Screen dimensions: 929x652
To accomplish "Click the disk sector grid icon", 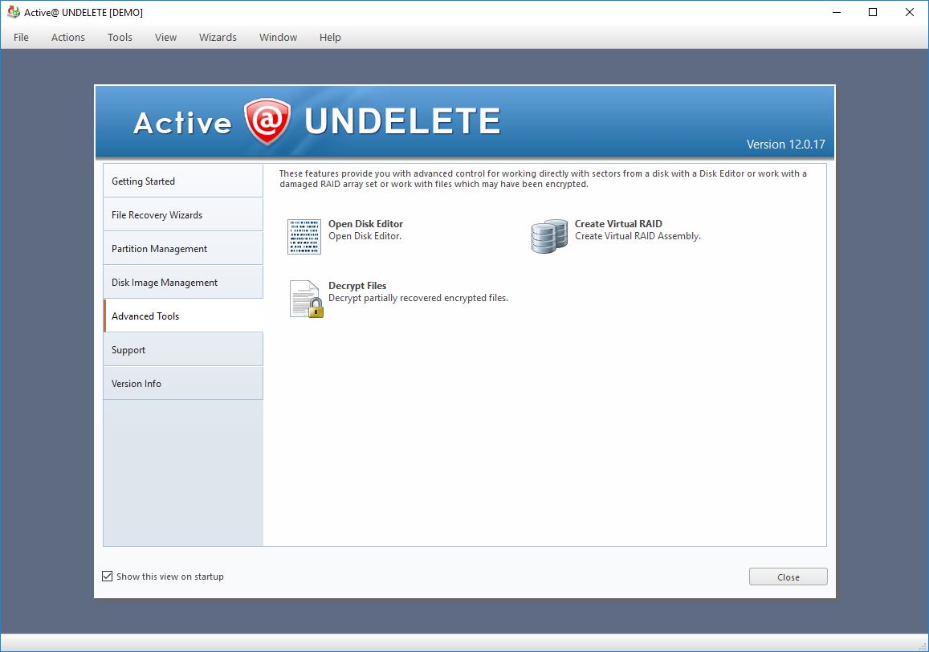I will [304, 236].
